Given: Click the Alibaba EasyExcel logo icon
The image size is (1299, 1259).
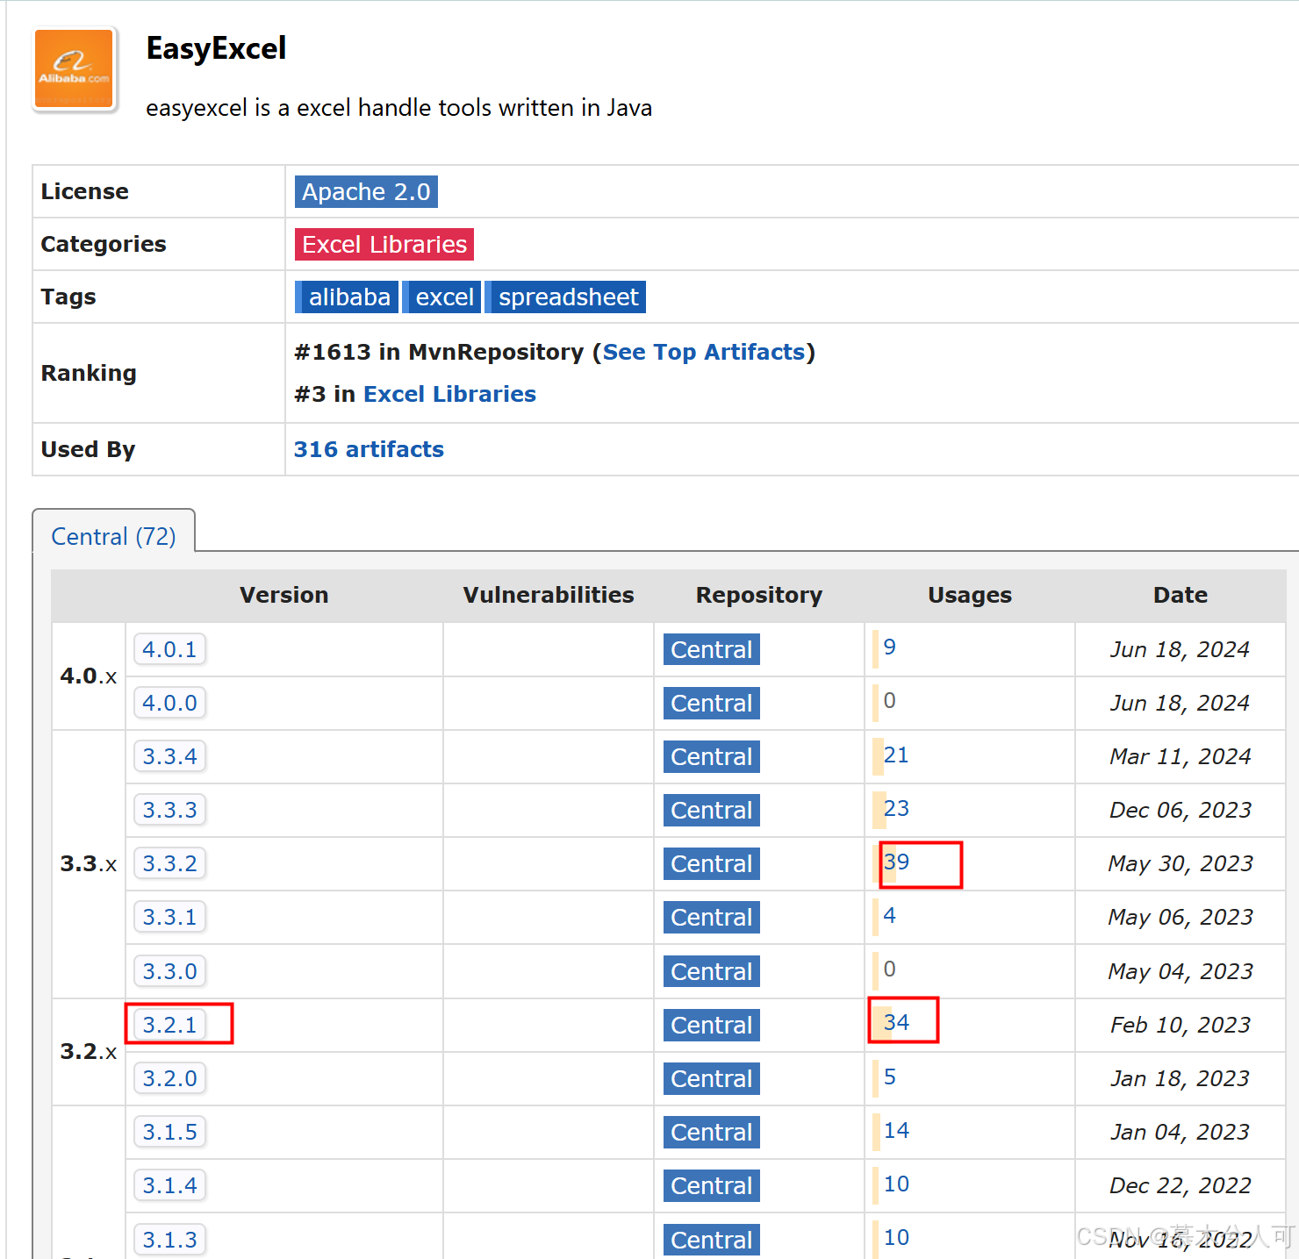Looking at the screenshot, I should [x=75, y=69].
